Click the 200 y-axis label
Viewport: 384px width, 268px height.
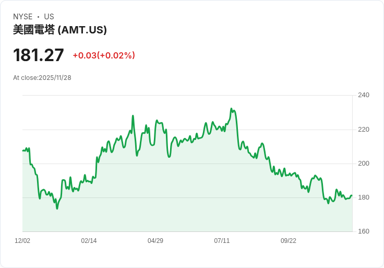364,164
